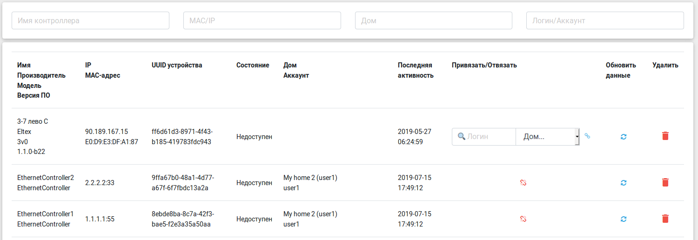Refresh data for the Eltex controller
The height and width of the screenshot is (240, 698).
click(624, 136)
